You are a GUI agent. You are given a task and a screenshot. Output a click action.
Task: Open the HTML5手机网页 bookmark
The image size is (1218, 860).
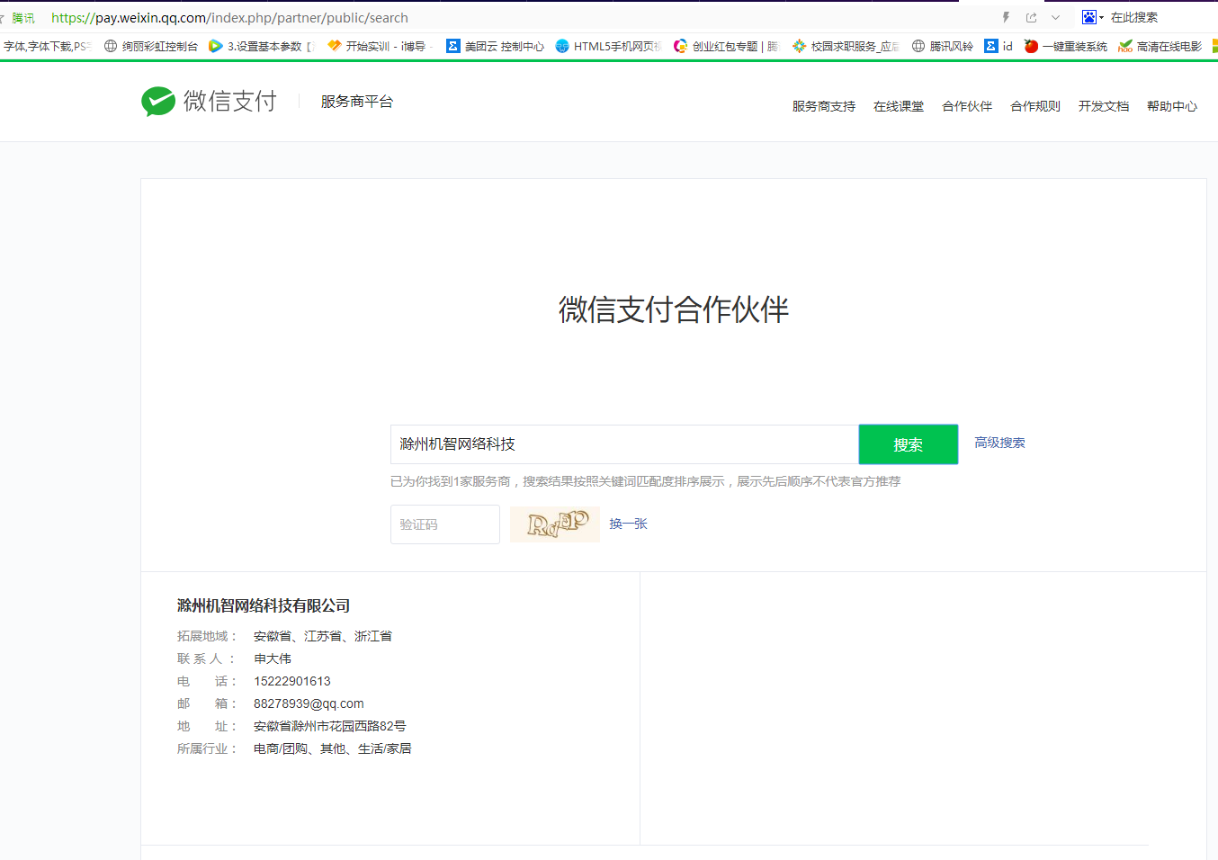coord(608,46)
